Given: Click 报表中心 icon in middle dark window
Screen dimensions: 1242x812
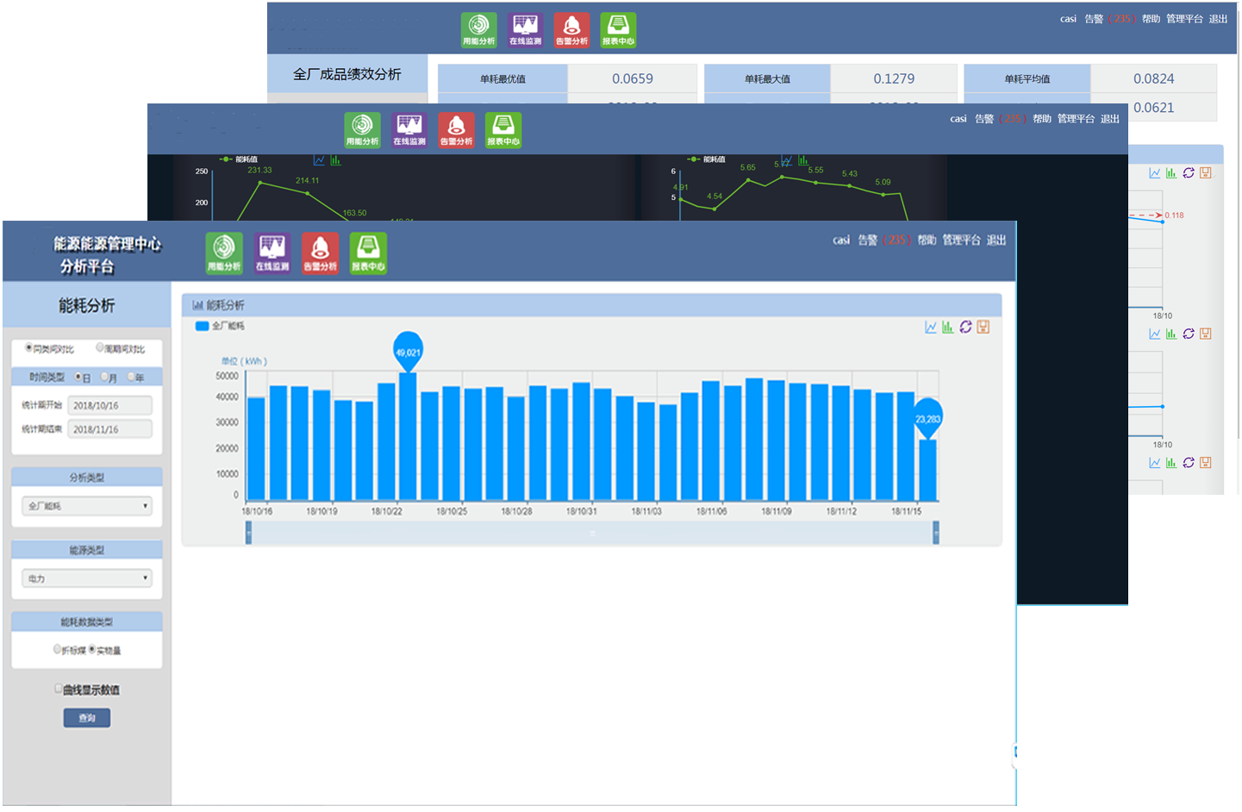Looking at the screenshot, I should (503, 130).
